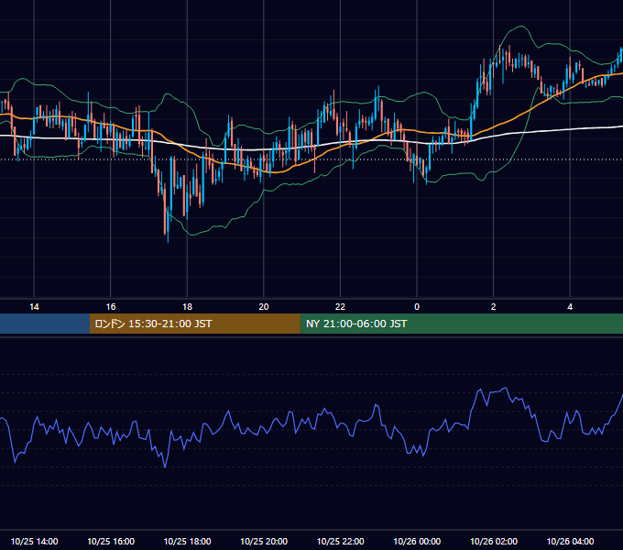This screenshot has width=623, height=550.
Task: Click the 0 hour label on the time axis
Action: tap(417, 307)
